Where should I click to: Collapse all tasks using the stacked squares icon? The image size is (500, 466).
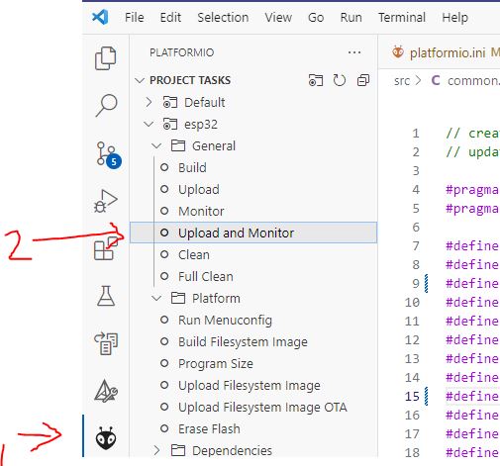tap(363, 80)
